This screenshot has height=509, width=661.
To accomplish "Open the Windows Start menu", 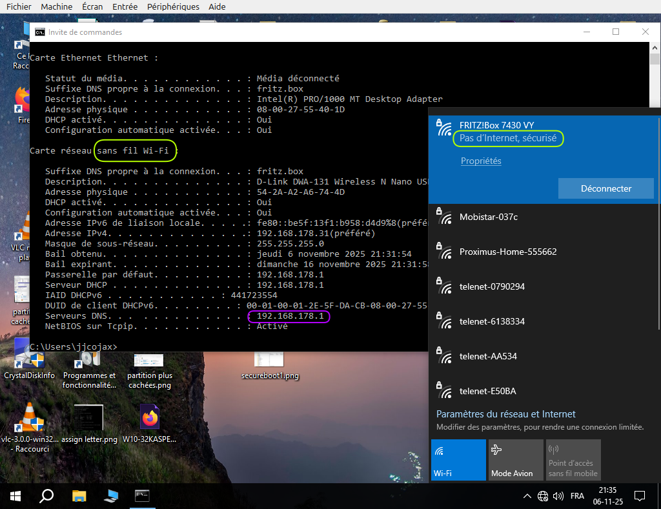I will coord(15,496).
